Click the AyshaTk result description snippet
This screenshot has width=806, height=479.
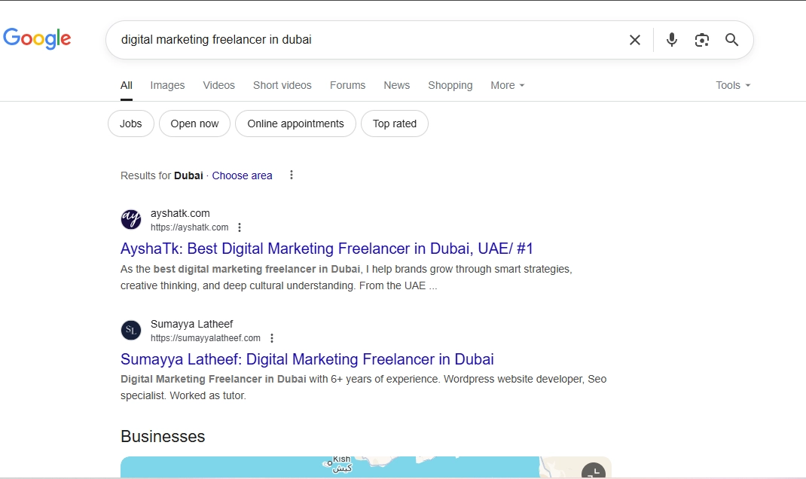[x=347, y=277]
